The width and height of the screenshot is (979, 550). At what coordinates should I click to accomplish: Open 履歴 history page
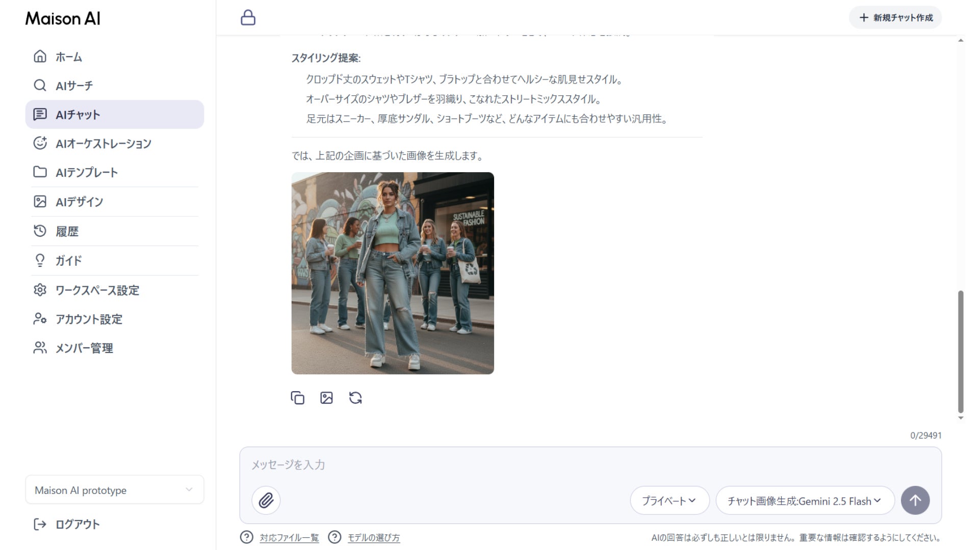(67, 231)
